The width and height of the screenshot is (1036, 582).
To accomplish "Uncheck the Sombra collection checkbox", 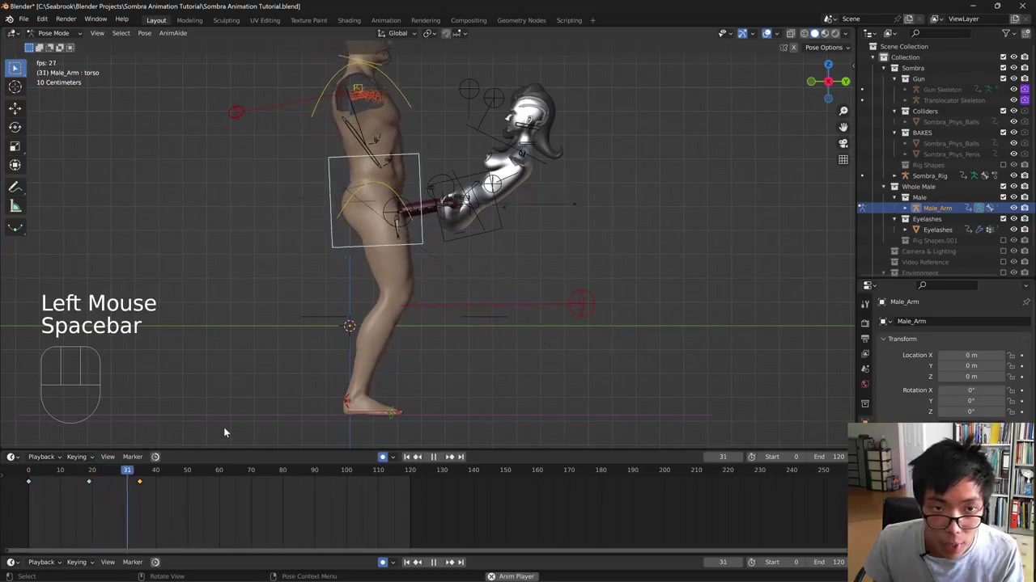I will 1003,68.
